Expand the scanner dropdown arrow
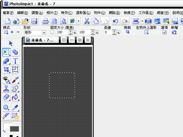Viewport: 183px width, 137px height. tap(142, 21)
